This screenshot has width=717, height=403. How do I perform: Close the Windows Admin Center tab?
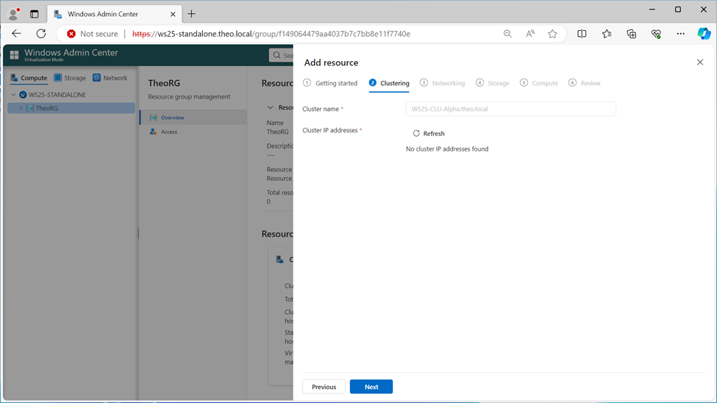tap(173, 14)
